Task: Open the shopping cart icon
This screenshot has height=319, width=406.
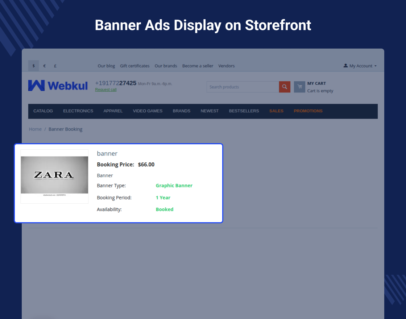Action: tap(299, 87)
